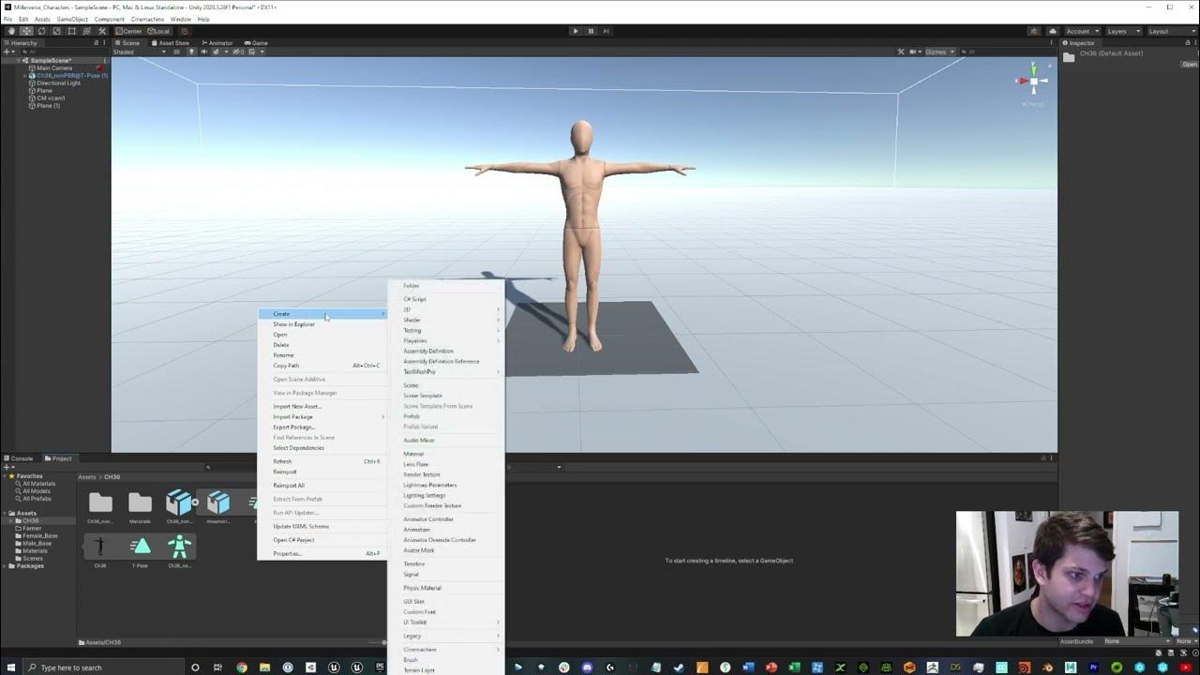The height and width of the screenshot is (675, 1200).
Task: Select CM vcam1 in Hierarchy
Action: tap(51, 98)
